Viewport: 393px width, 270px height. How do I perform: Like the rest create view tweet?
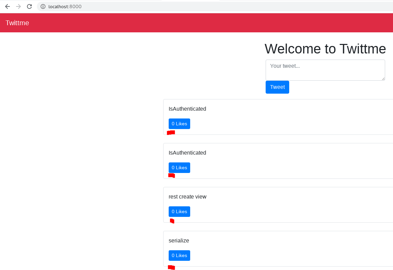point(179,211)
